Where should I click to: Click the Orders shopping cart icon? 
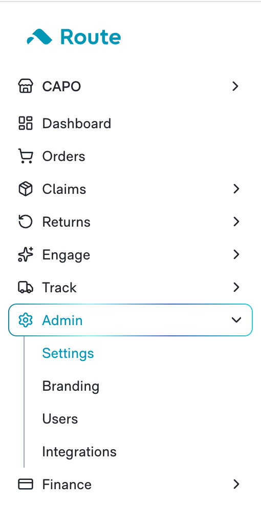point(25,156)
